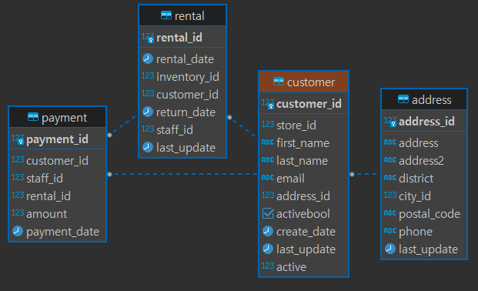This screenshot has height=291, width=478.
Task: Click the clock icon beside payment_date
Action: 18,231
